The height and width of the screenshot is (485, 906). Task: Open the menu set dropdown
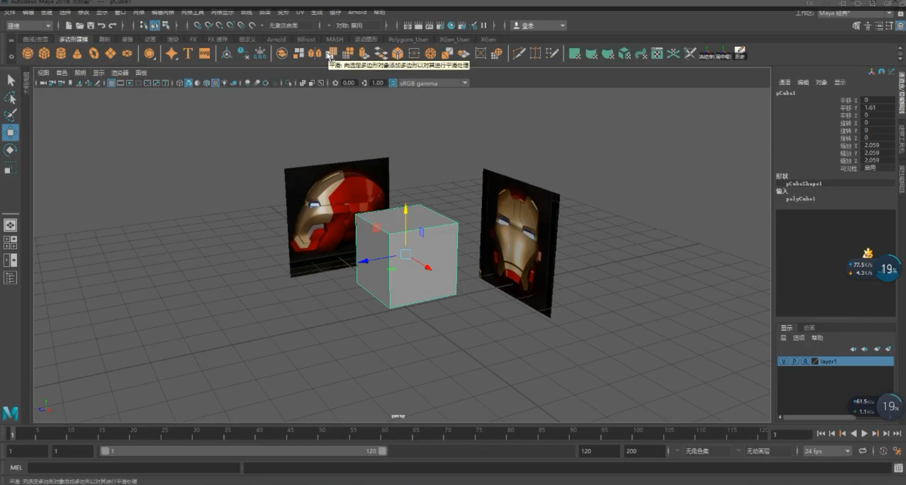pos(29,26)
